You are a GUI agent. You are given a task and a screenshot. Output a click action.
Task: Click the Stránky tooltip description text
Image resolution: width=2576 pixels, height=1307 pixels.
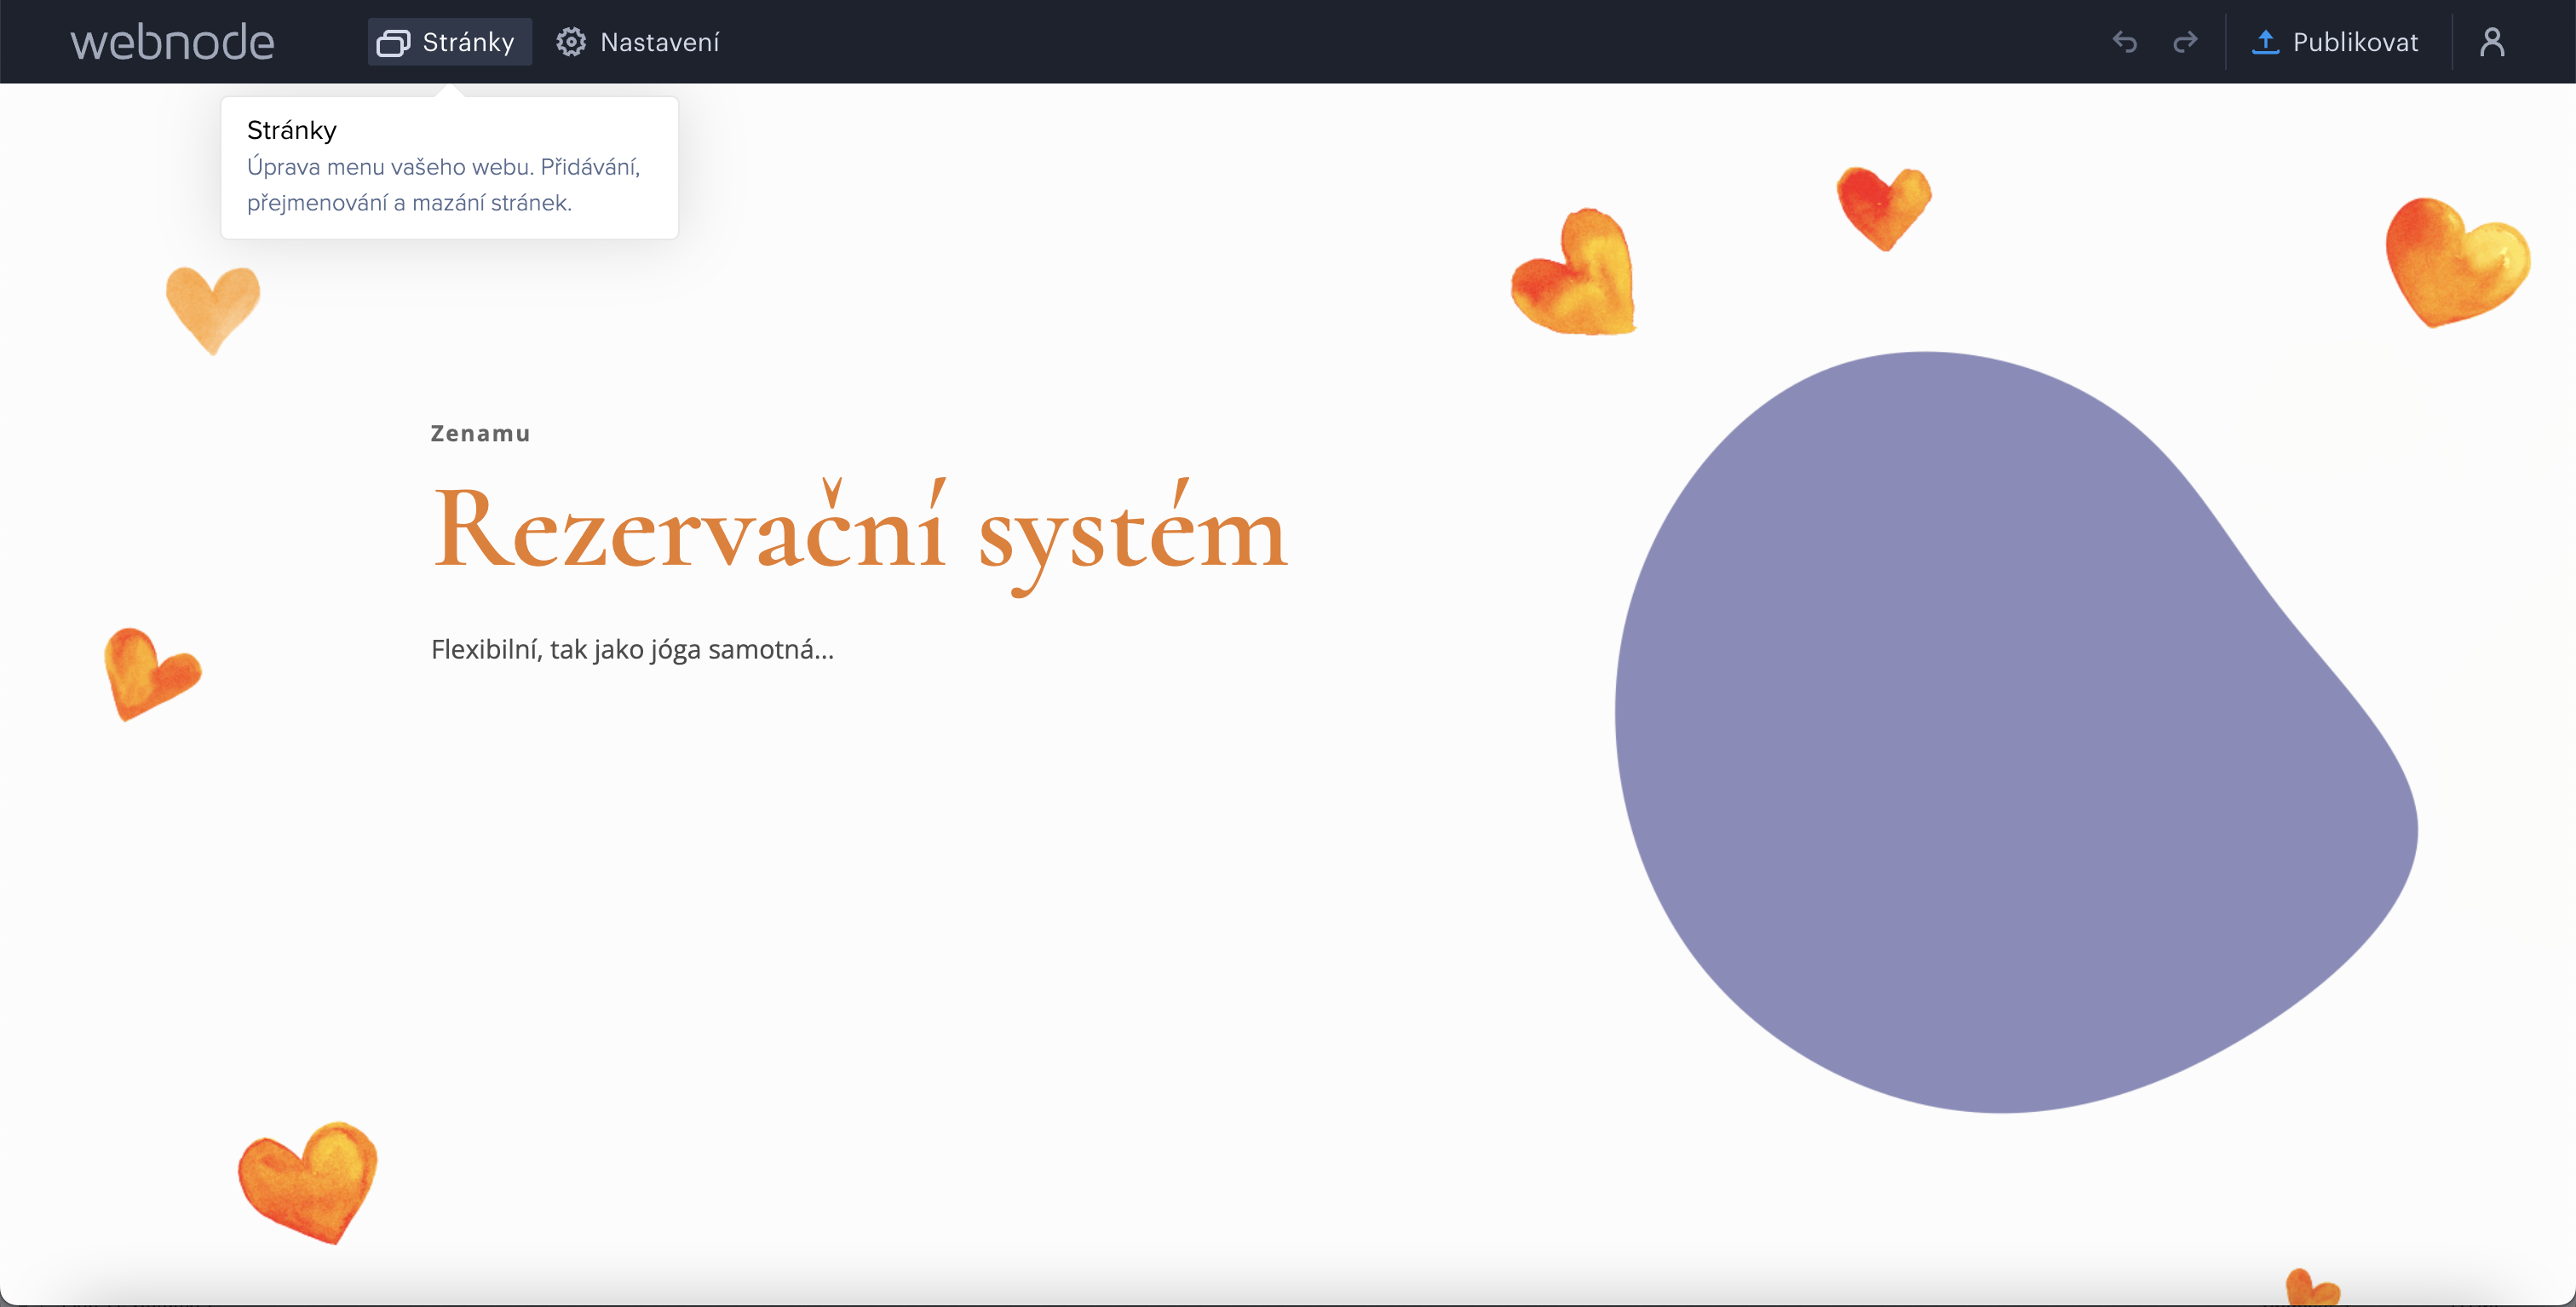click(443, 185)
